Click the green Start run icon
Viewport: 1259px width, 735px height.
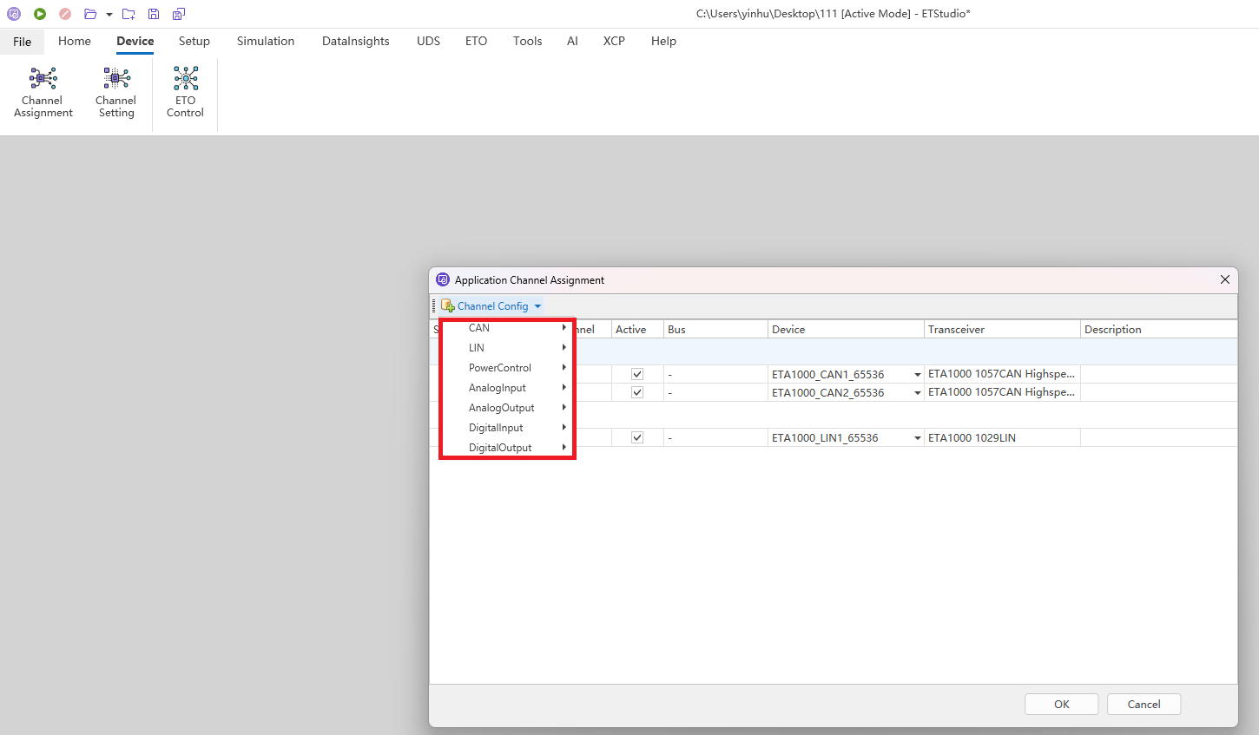[x=40, y=14]
